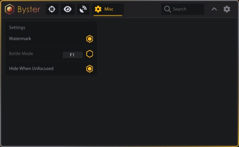This screenshot has width=239, height=147.
Task: Turn off Hide When Unfocused toggle
Action: [x=89, y=69]
